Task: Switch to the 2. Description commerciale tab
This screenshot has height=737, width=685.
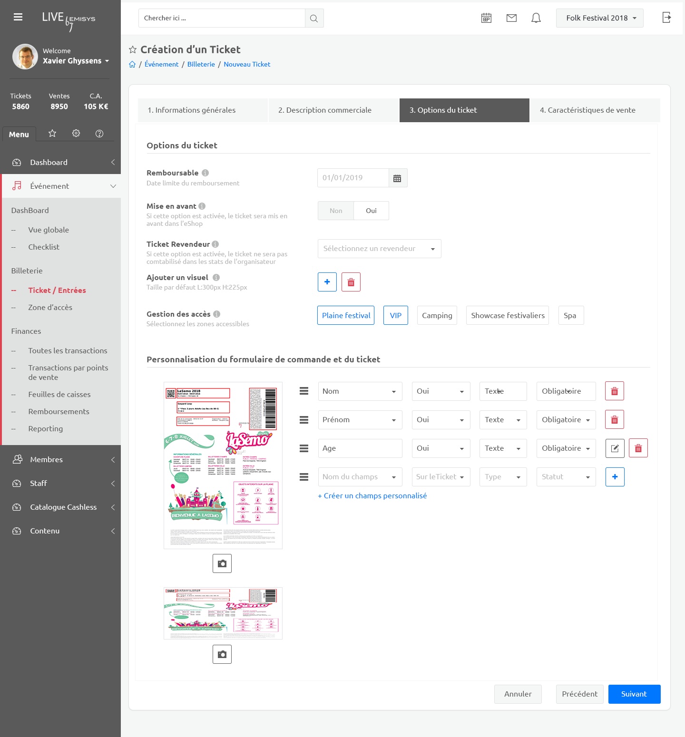Action: [333, 110]
